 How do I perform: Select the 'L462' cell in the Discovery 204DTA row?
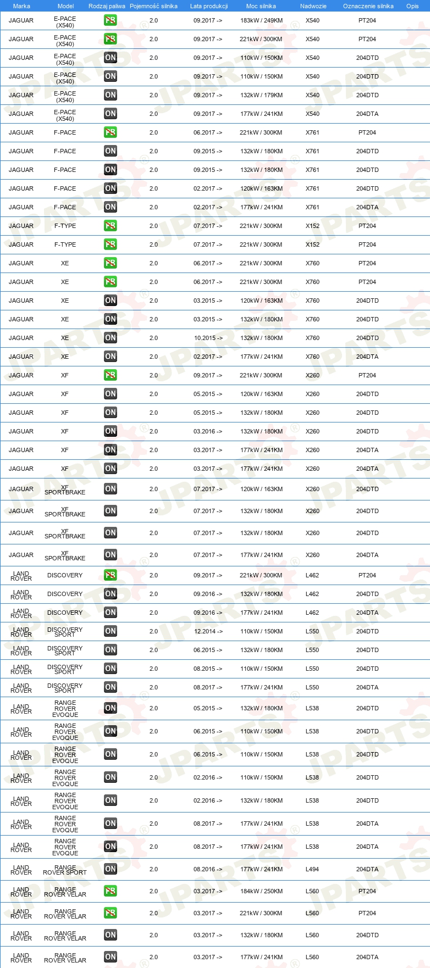[312, 613]
